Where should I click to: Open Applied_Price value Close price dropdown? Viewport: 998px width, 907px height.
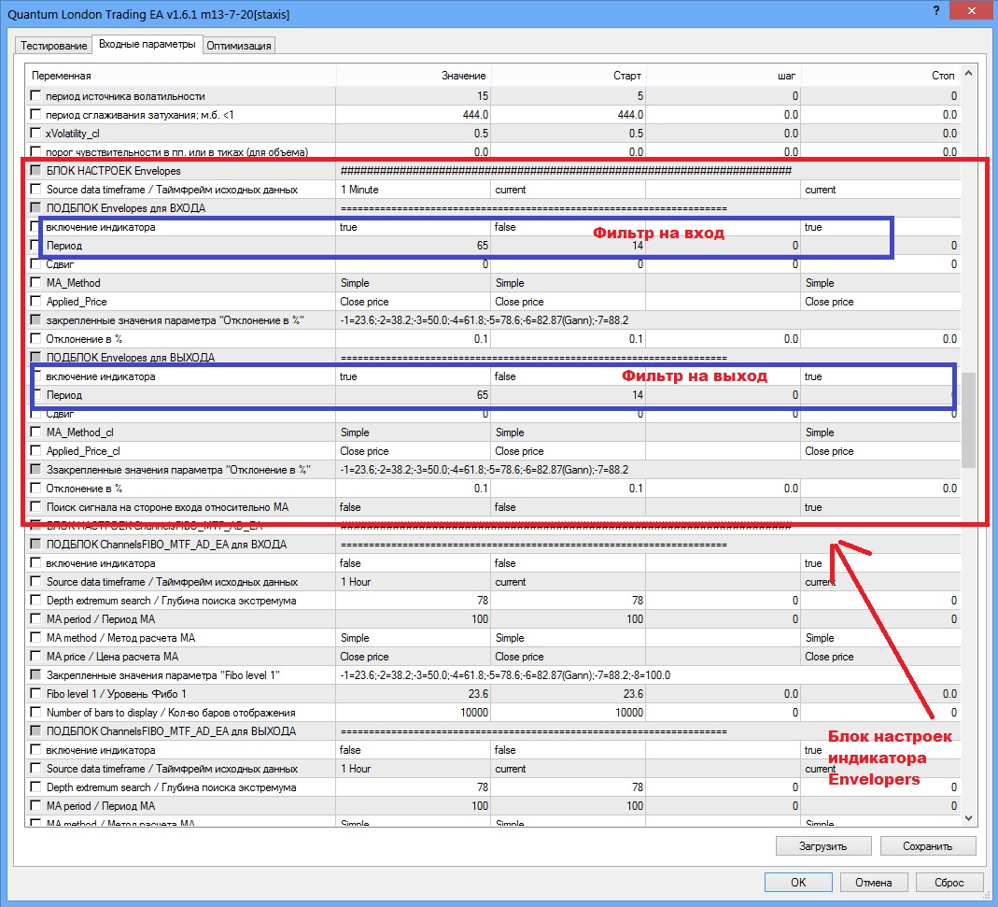point(413,302)
